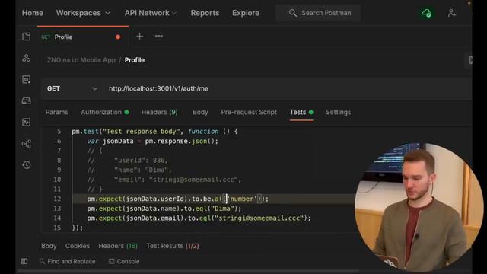Click line 5 pm.test declaration

pyautogui.click(x=154, y=132)
